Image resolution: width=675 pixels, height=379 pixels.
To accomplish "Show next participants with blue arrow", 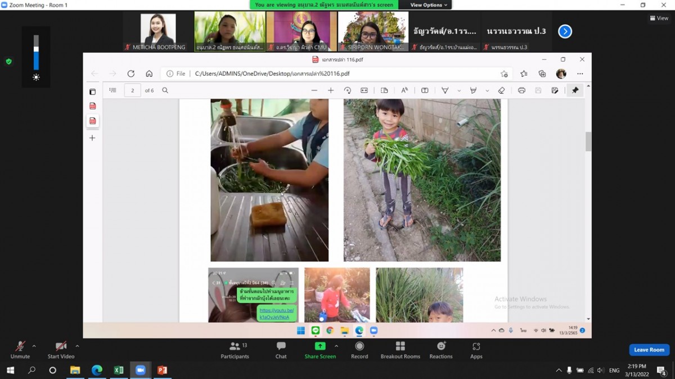I will pyautogui.click(x=565, y=31).
